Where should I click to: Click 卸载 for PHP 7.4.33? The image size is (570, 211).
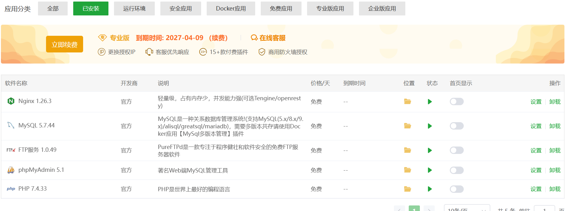pyautogui.click(x=555, y=189)
